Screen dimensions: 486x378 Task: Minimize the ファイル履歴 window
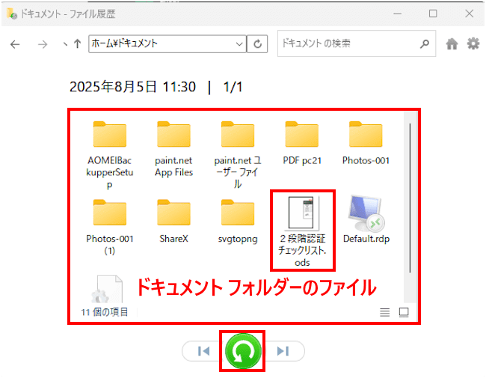(397, 13)
